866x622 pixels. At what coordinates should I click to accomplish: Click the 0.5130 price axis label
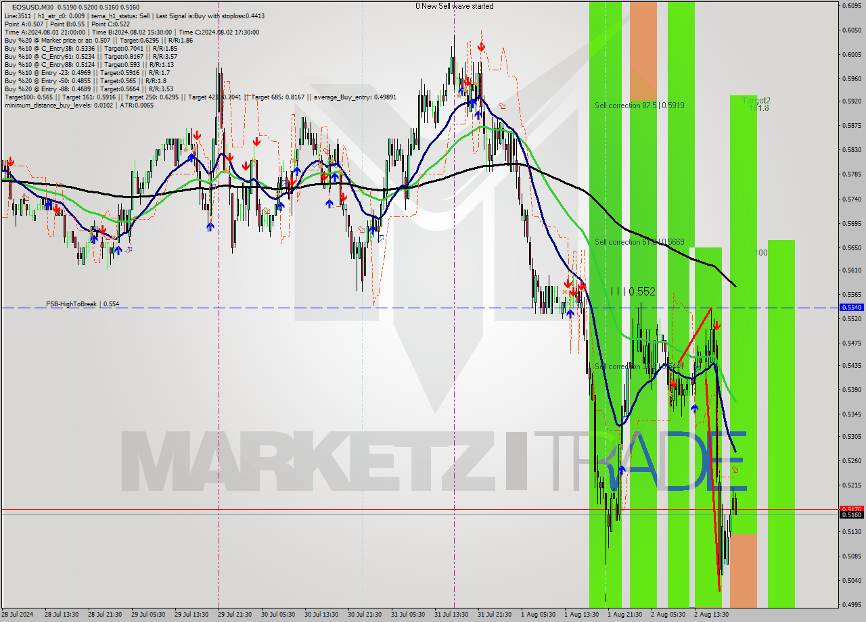pos(852,532)
